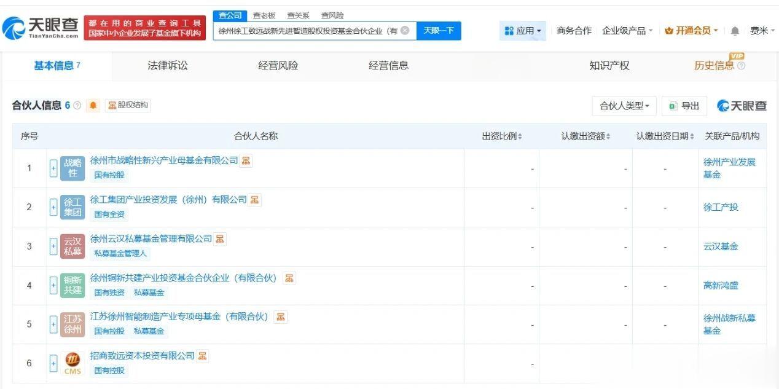Viewport: 779px width, 389px height.
Task: Expand the 企业级产品 dropdown
Action: 627,31
